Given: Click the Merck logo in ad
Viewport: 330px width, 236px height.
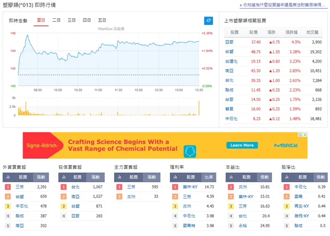Looking at the screenshot, I should pyautogui.click(x=286, y=145).
